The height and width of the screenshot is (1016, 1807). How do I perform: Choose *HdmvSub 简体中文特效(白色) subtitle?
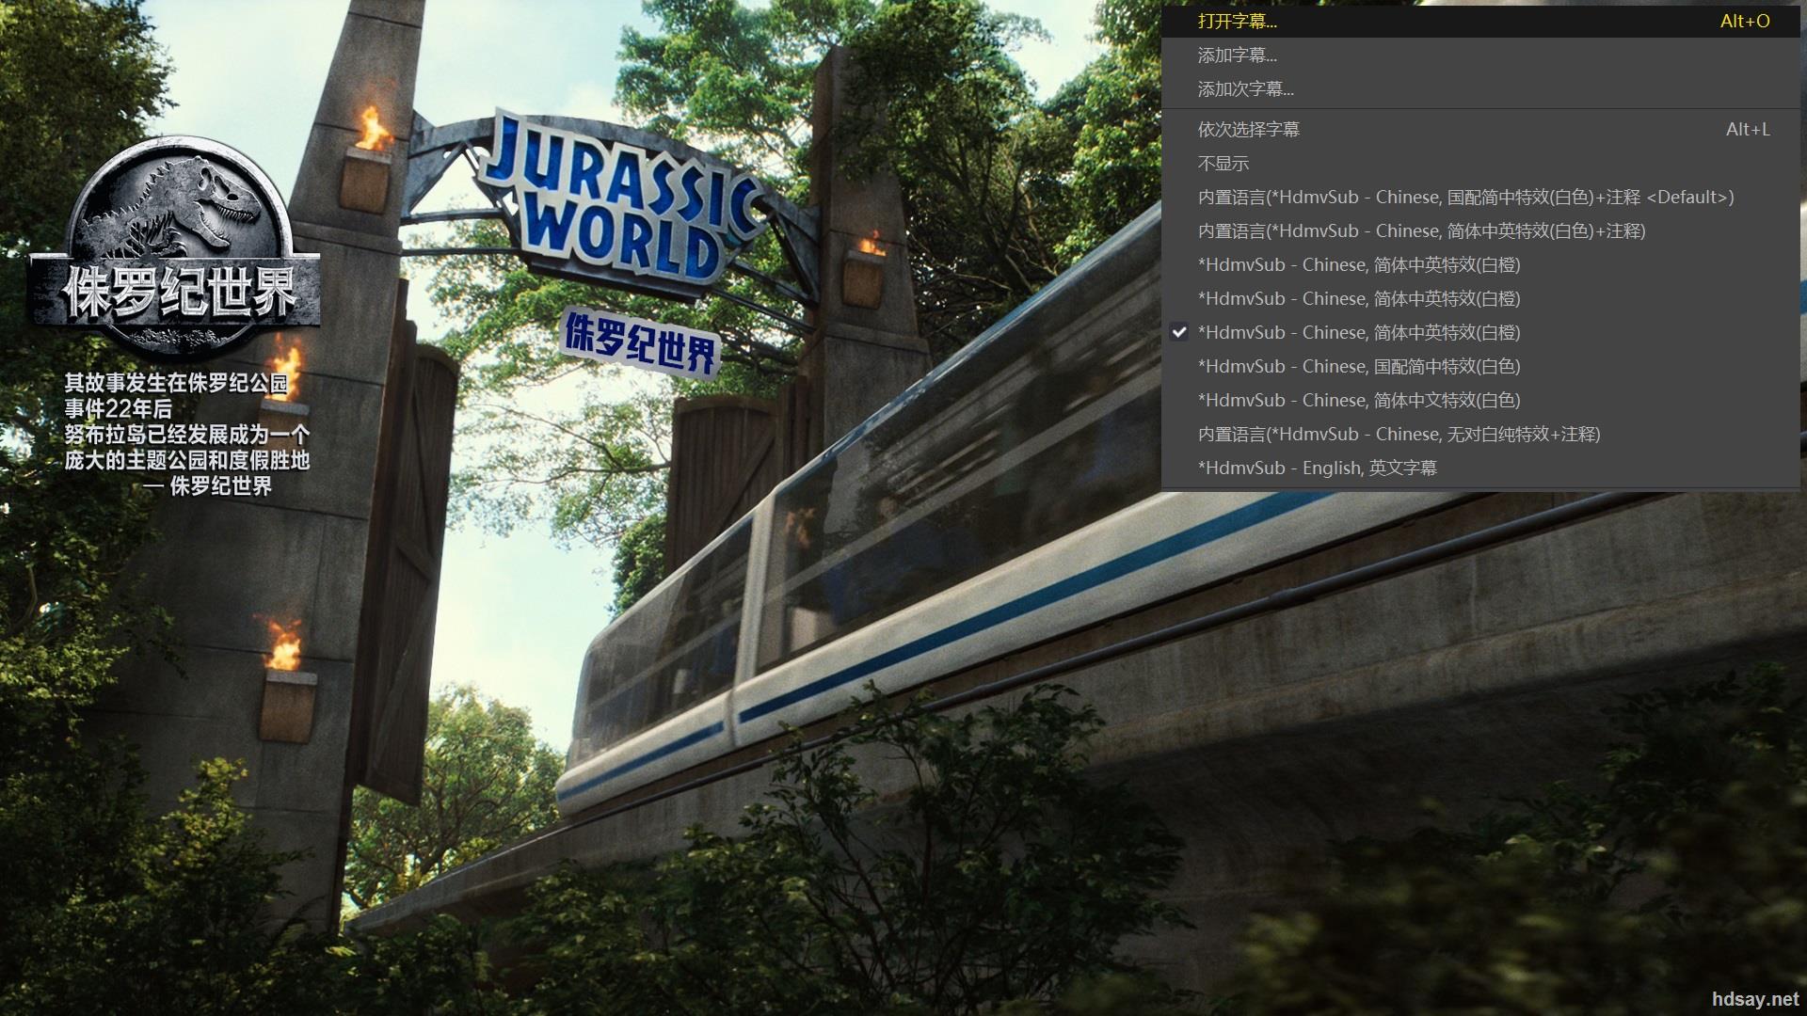point(1480,401)
